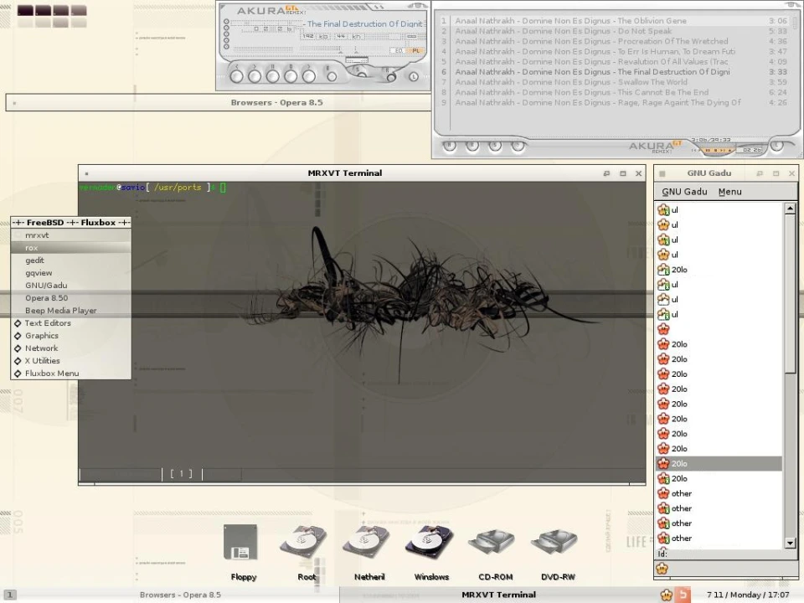
Task: Expand the X Utilities submenu
Action: (42, 361)
